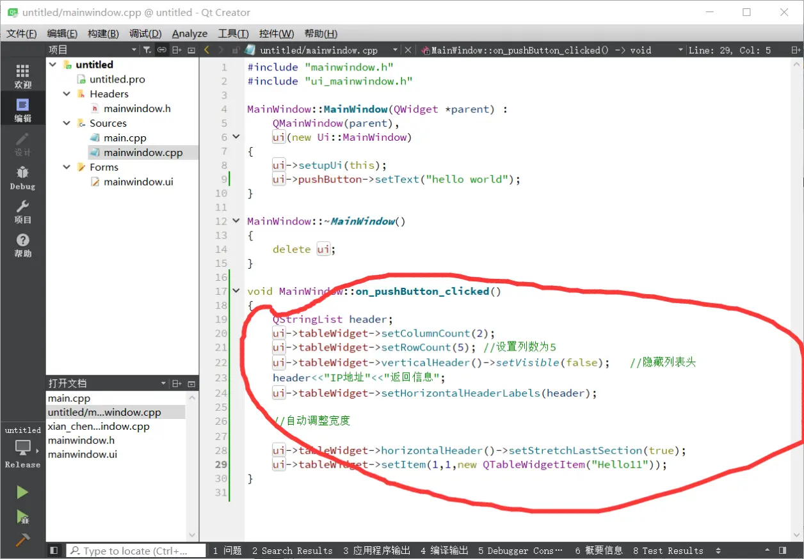Screen dimensions: 804x559
Task: Close the project side panel view
Action: [191, 50]
